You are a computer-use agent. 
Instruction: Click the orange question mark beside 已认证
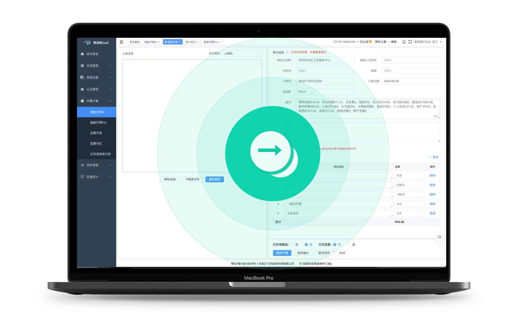370,42
